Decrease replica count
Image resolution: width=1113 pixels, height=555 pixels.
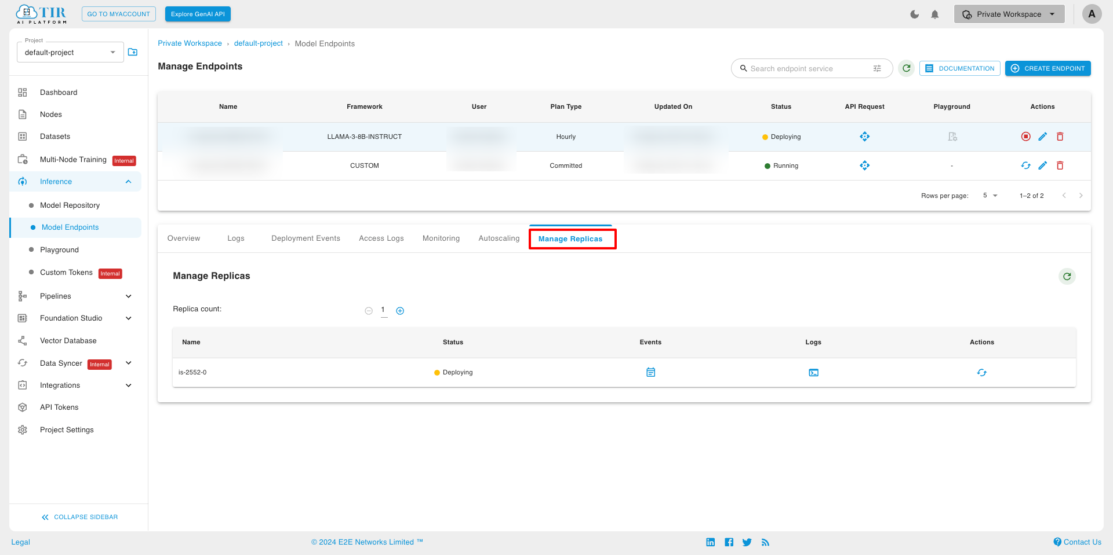click(x=369, y=311)
